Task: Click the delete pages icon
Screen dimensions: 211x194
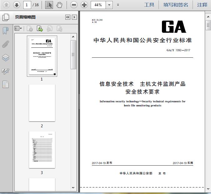Action: pyautogui.click(x=30, y=29)
